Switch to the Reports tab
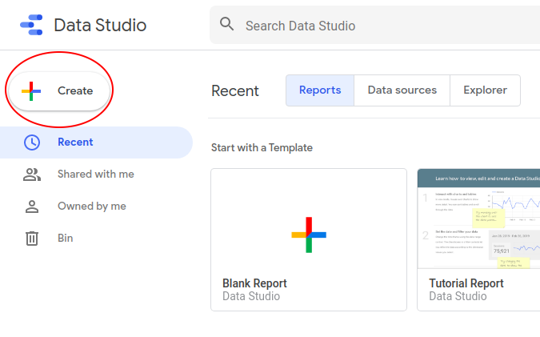540x337 pixels. [320, 90]
